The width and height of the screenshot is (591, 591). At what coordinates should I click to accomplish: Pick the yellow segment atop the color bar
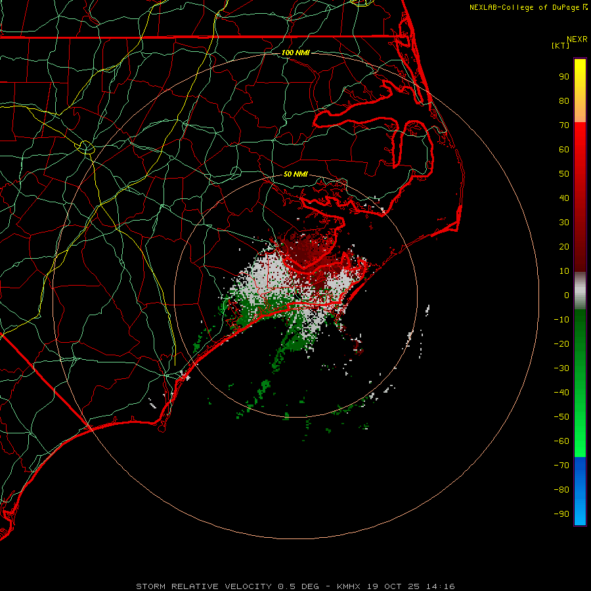point(580,91)
